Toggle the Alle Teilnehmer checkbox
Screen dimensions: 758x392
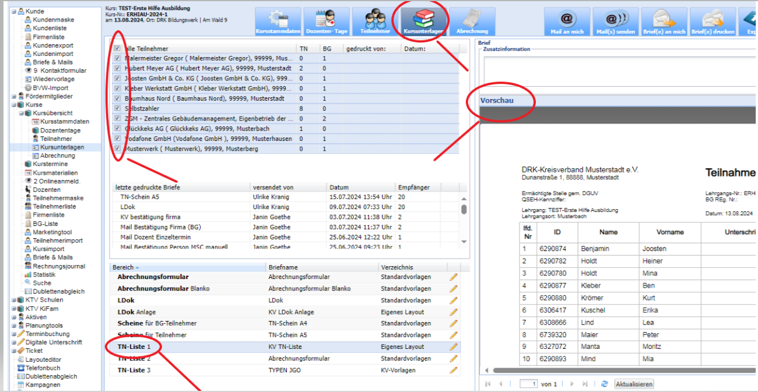click(117, 49)
